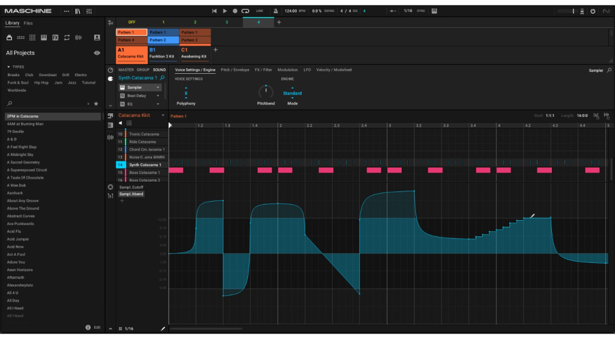Image resolution: width=615 pixels, height=339 pixels.
Task: Click the master volume slider in header
Action: pos(566,11)
